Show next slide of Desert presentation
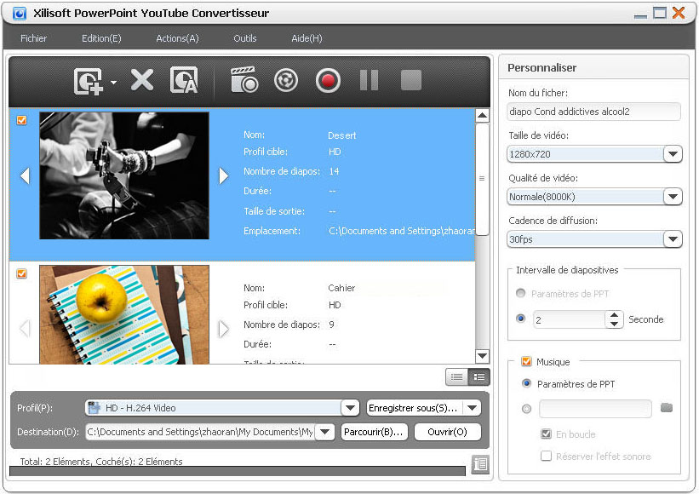Viewport: 699px width, 494px height. 224,175
